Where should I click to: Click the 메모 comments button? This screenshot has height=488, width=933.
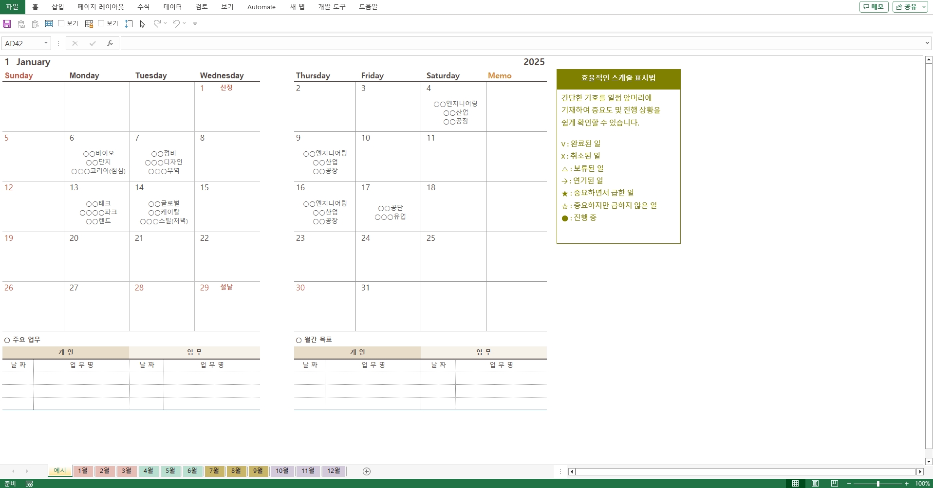click(874, 7)
